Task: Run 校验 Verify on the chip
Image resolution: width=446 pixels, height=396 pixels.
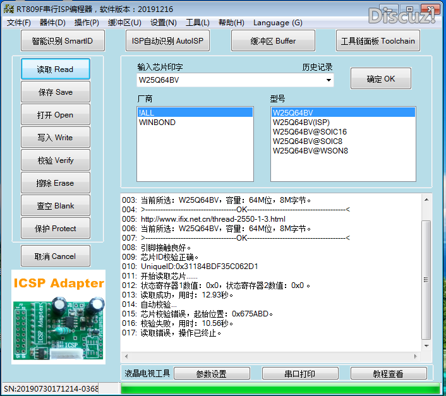Action: tap(56, 160)
